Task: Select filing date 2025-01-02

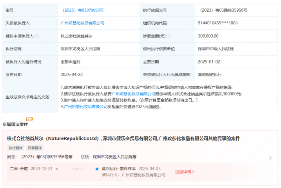Action: 209,62
